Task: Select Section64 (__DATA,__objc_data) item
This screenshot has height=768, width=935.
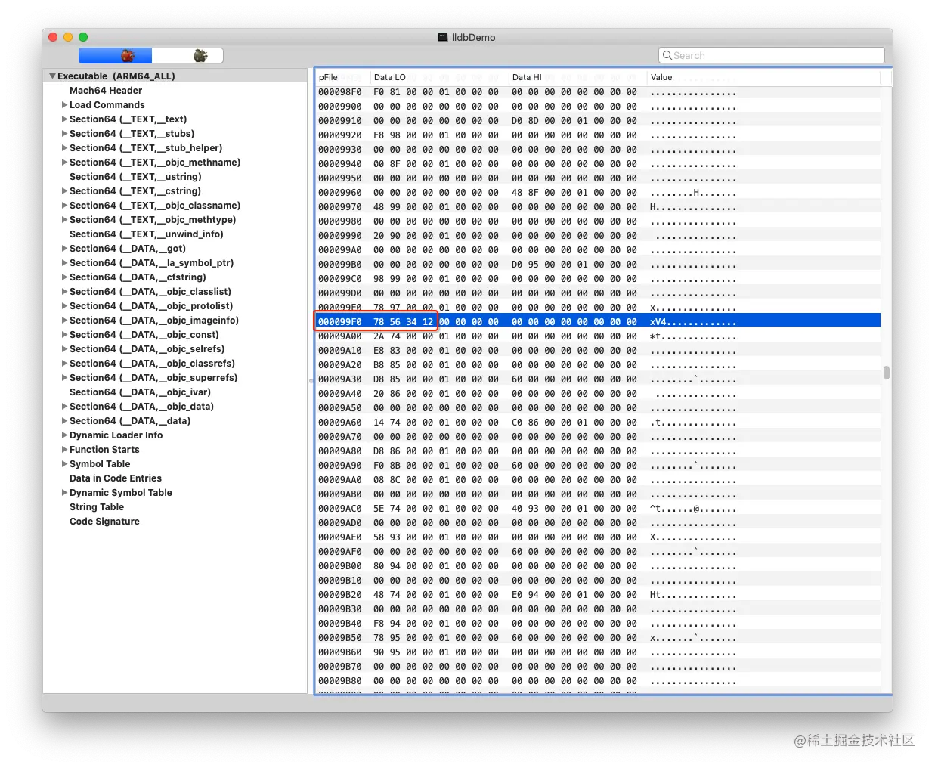Action: tap(141, 407)
